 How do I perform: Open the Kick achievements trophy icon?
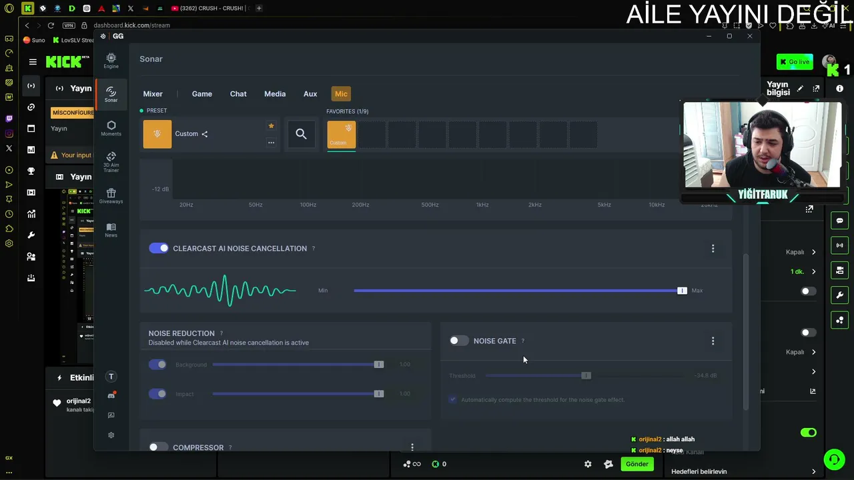pyautogui.click(x=31, y=171)
